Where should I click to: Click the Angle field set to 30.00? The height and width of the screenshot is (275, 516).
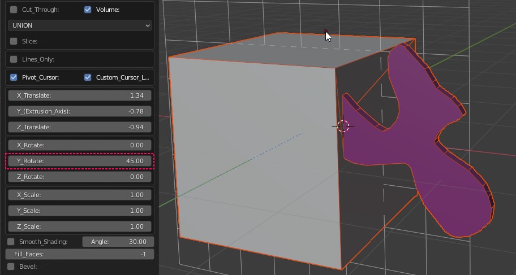(118, 242)
